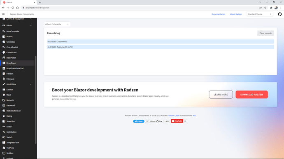
Task: Click the sidebar vertical scrollbar
Action: (x=36, y=100)
